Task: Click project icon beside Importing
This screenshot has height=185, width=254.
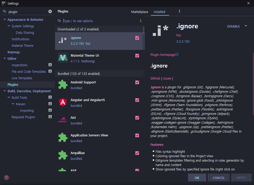Action: 50,110
